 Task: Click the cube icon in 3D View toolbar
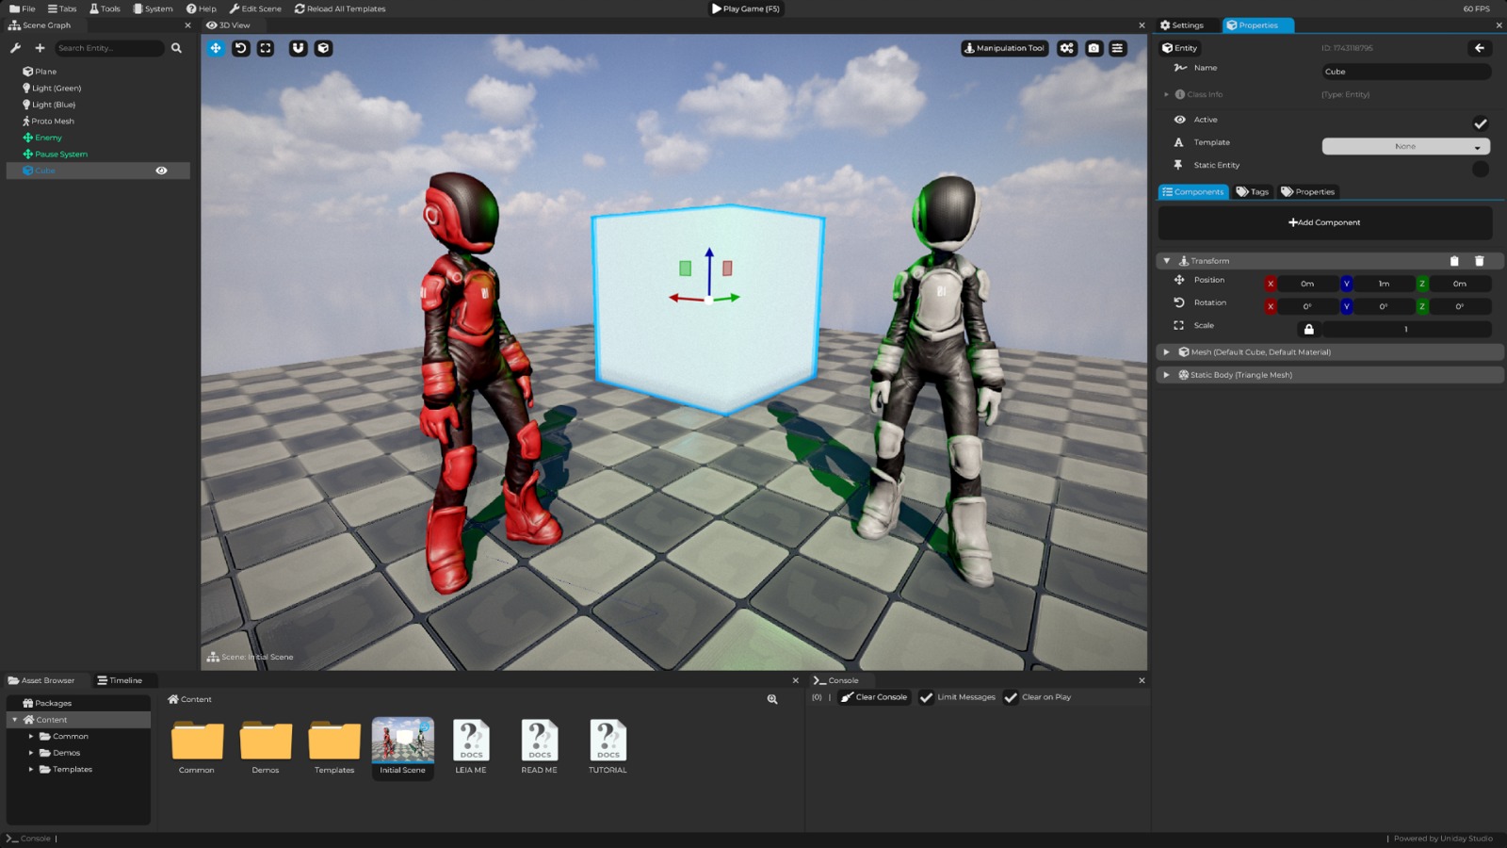click(323, 48)
